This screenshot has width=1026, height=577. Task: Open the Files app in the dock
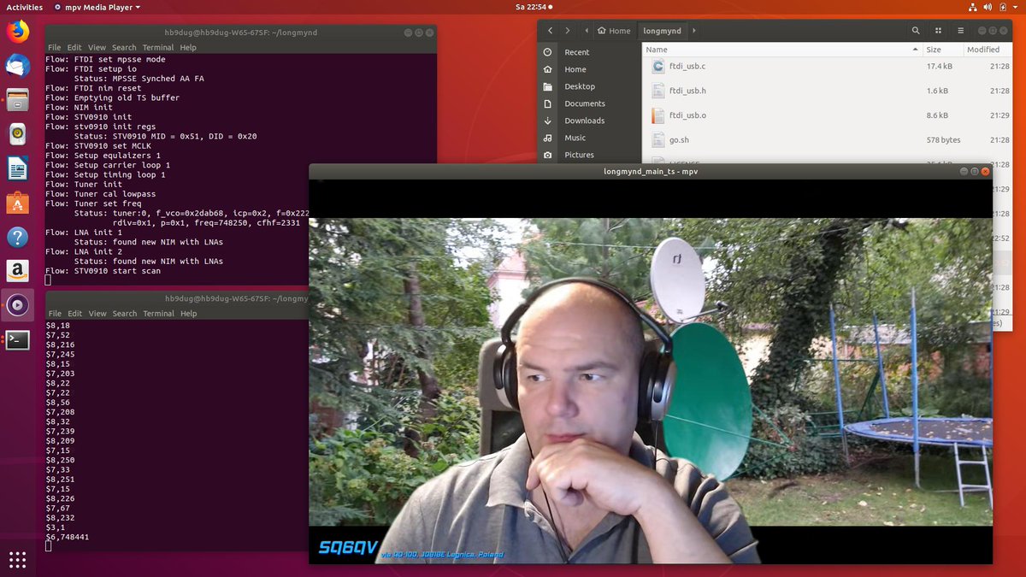[17, 100]
